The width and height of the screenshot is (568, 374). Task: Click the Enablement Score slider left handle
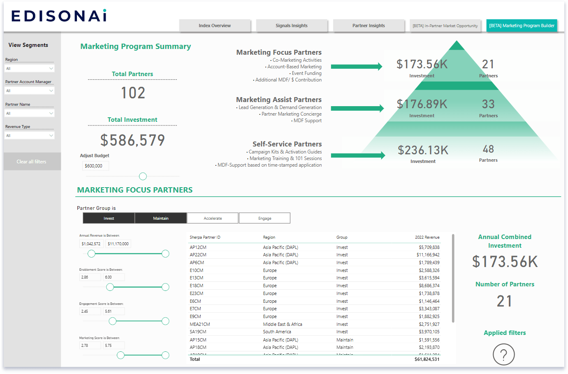click(x=110, y=287)
